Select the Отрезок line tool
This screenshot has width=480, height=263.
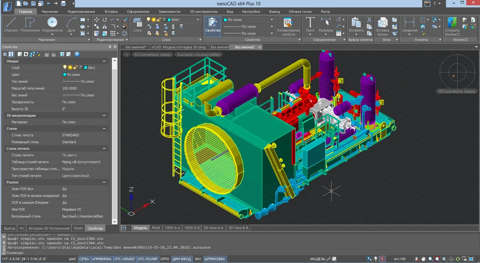[x=11, y=25]
